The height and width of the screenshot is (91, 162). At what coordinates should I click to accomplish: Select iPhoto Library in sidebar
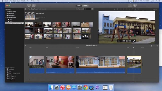(12, 12)
